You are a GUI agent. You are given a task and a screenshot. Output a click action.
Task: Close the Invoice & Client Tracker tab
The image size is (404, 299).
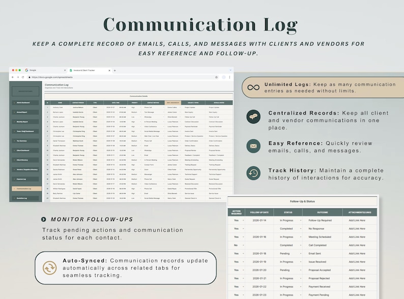pyautogui.click(x=109, y=70)
